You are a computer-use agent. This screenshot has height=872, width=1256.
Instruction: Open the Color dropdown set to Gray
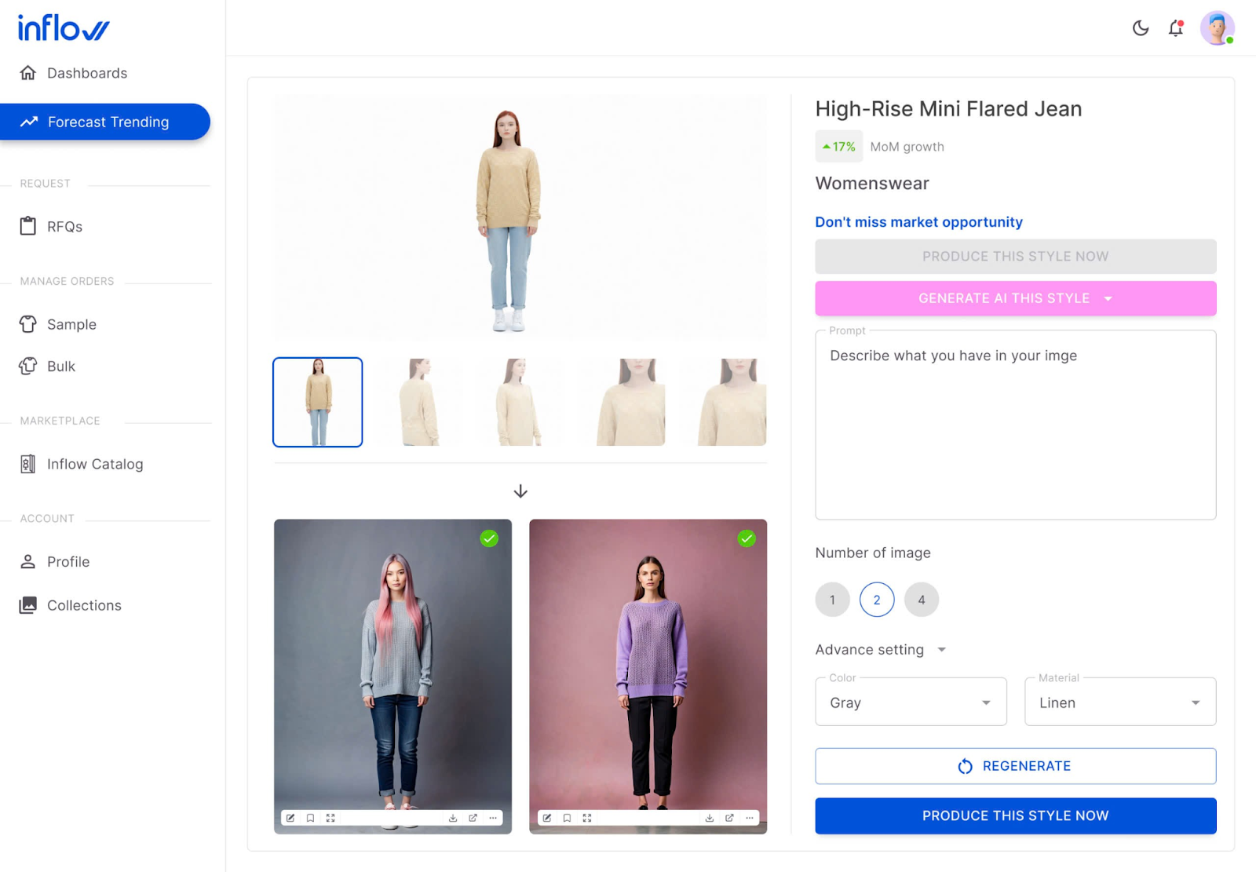911,702
